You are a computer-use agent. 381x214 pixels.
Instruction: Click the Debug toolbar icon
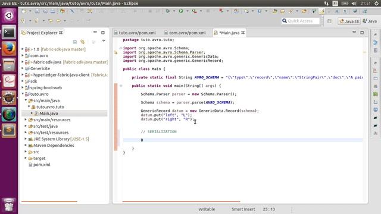coord(168,11)
